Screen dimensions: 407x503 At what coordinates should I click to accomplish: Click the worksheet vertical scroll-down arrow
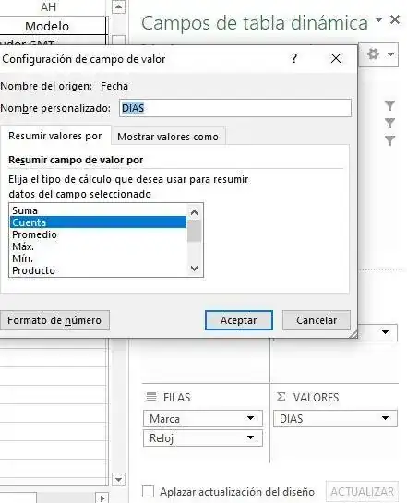click(x=118, y=480)
